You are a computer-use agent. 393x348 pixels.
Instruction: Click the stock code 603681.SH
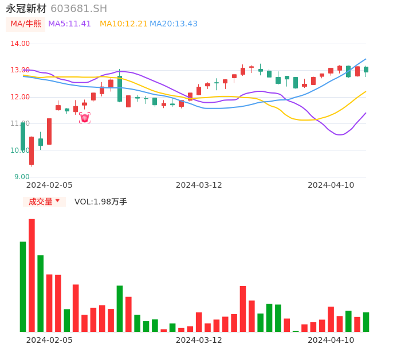(x=78, y=9)
